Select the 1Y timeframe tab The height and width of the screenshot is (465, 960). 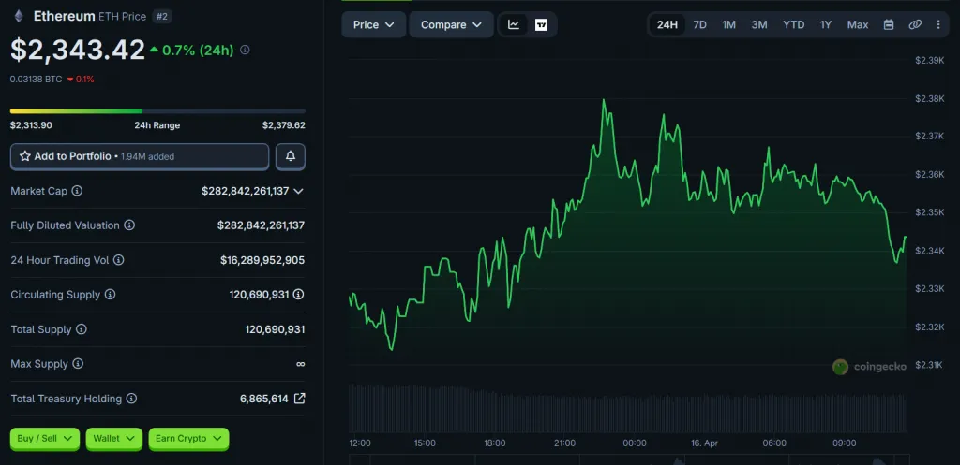(826, 24)
